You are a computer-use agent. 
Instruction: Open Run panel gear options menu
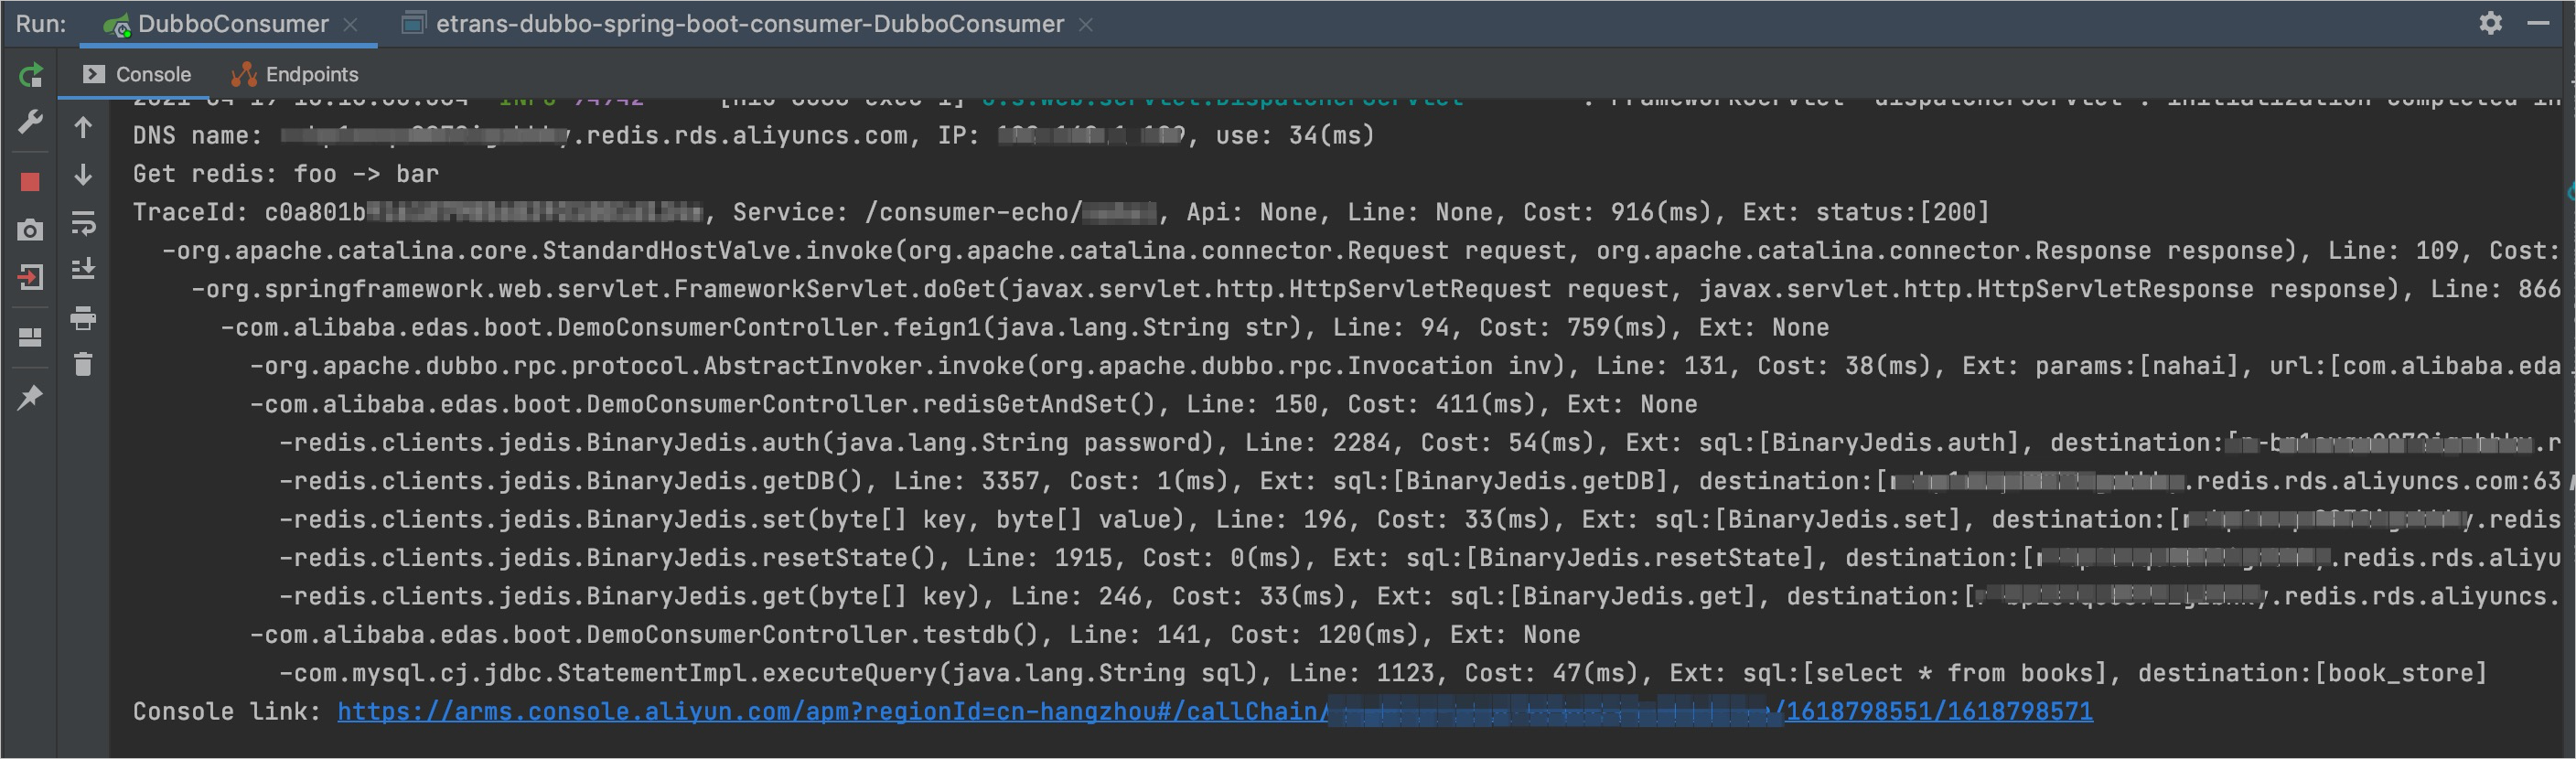[x=2490, y=23]
